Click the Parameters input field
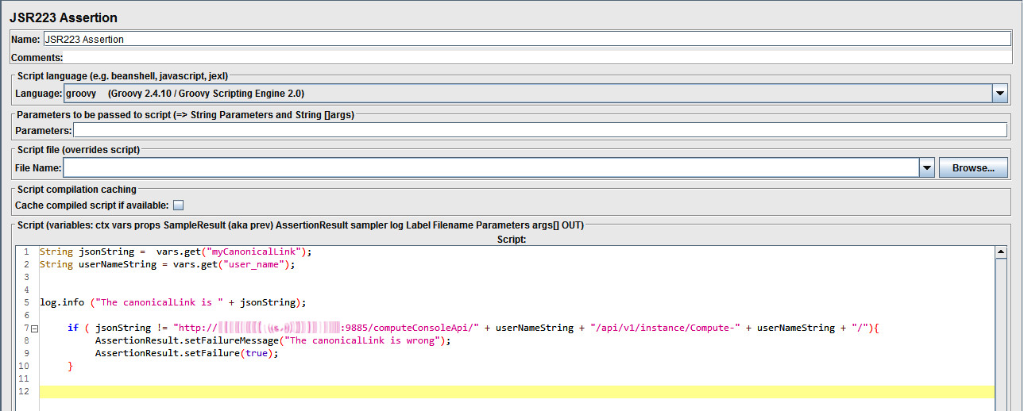 click(x=539, y=130)
